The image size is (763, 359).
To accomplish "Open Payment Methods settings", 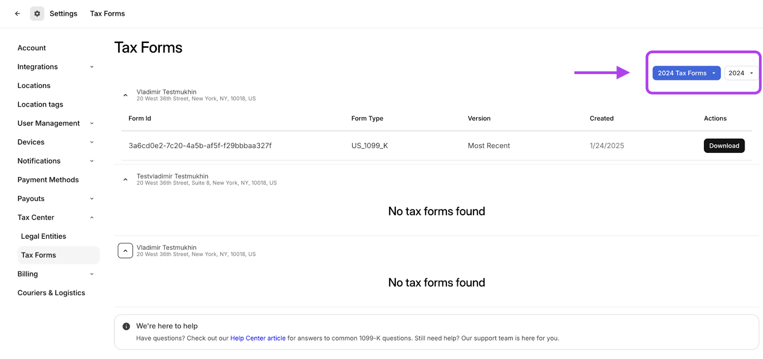I will [48, 180].
